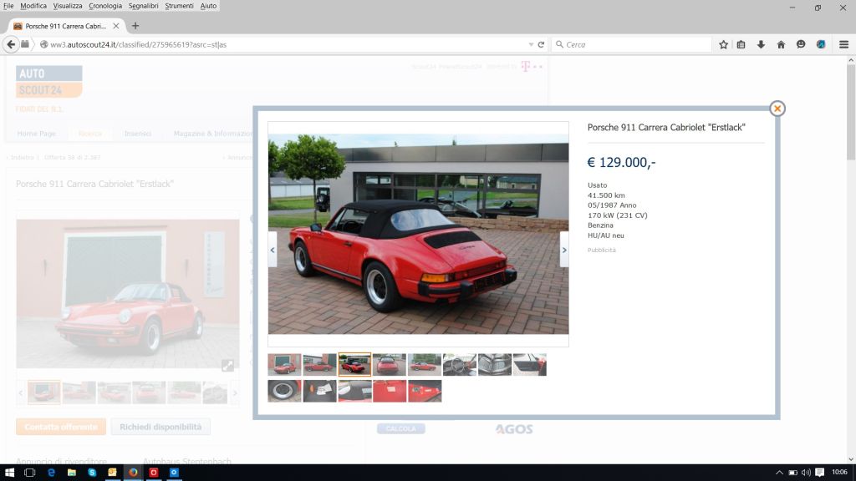Viewport: 856px width, 481px height.
Task: Bookmark this page with star icon
Action: coord(723,45)
